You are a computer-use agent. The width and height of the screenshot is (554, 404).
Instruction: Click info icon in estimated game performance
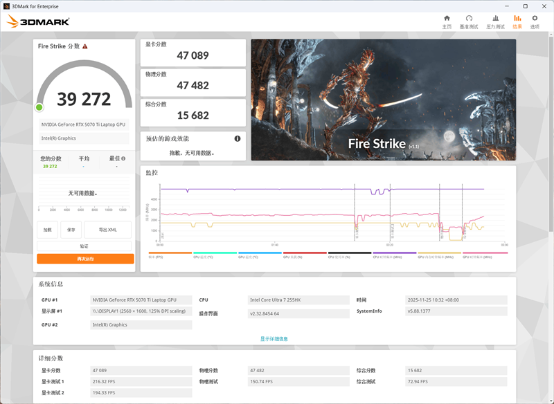(x=238, y=138)
